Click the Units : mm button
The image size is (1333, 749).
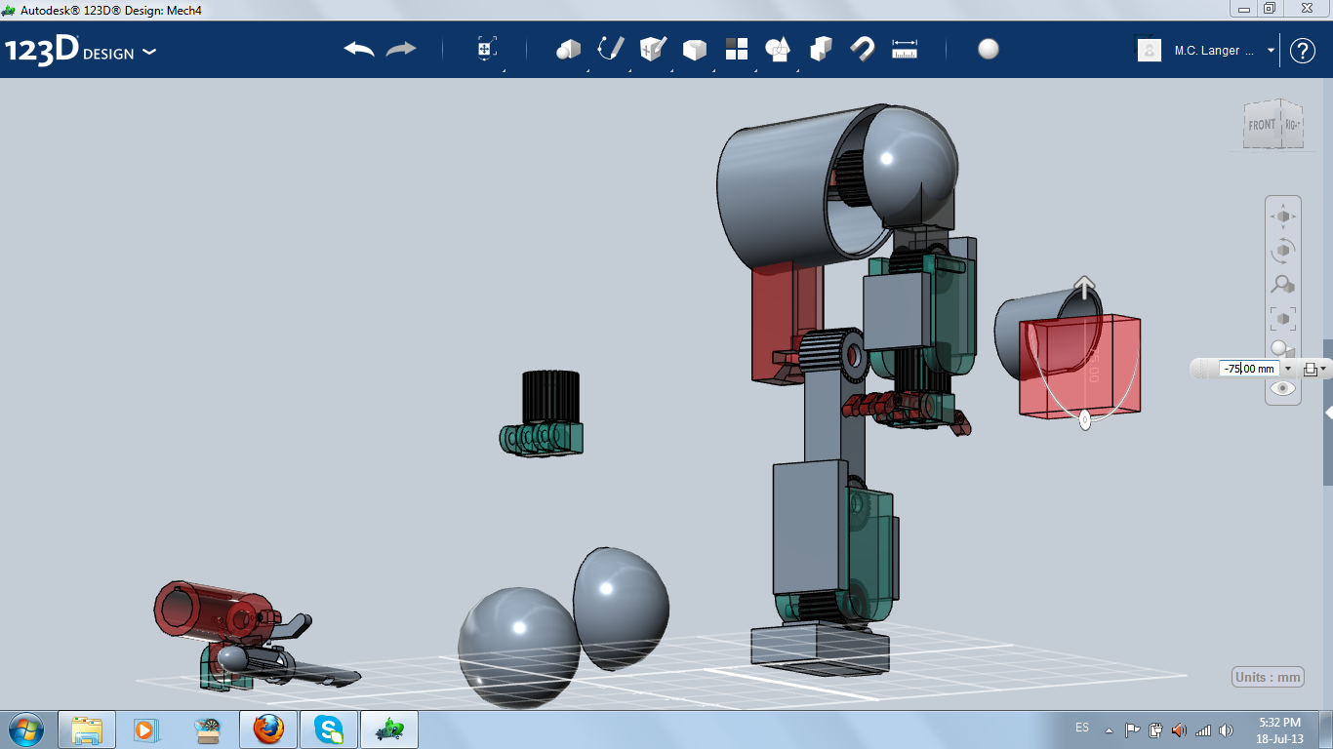point(1268,677)
